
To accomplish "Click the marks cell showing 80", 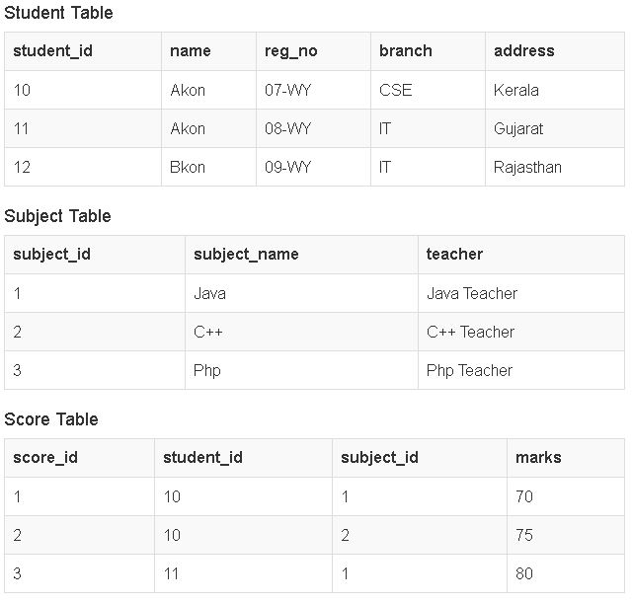I will pos(524,573).
